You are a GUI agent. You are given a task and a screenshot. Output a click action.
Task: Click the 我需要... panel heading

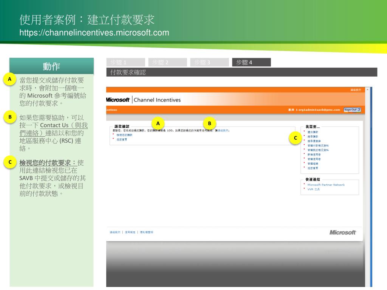(x=313, y=126)
